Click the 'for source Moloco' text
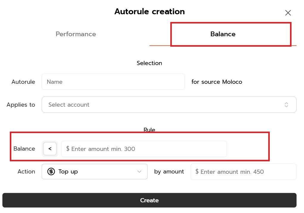The height and width of the screenshot is (213, 304). [x=217, y=82]
